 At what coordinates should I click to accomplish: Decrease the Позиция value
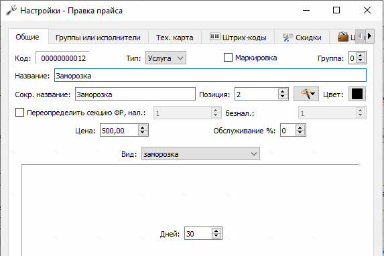283,97
